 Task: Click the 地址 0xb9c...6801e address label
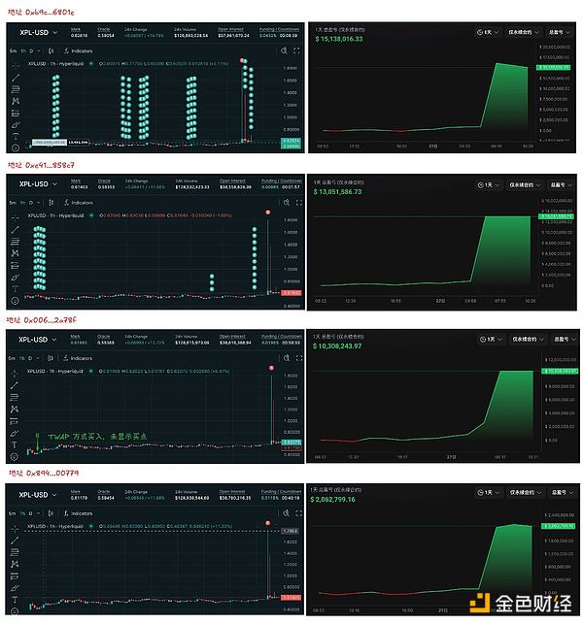(41, 13)
